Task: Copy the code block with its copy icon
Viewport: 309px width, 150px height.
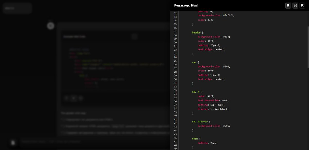Action: point(134,36)
